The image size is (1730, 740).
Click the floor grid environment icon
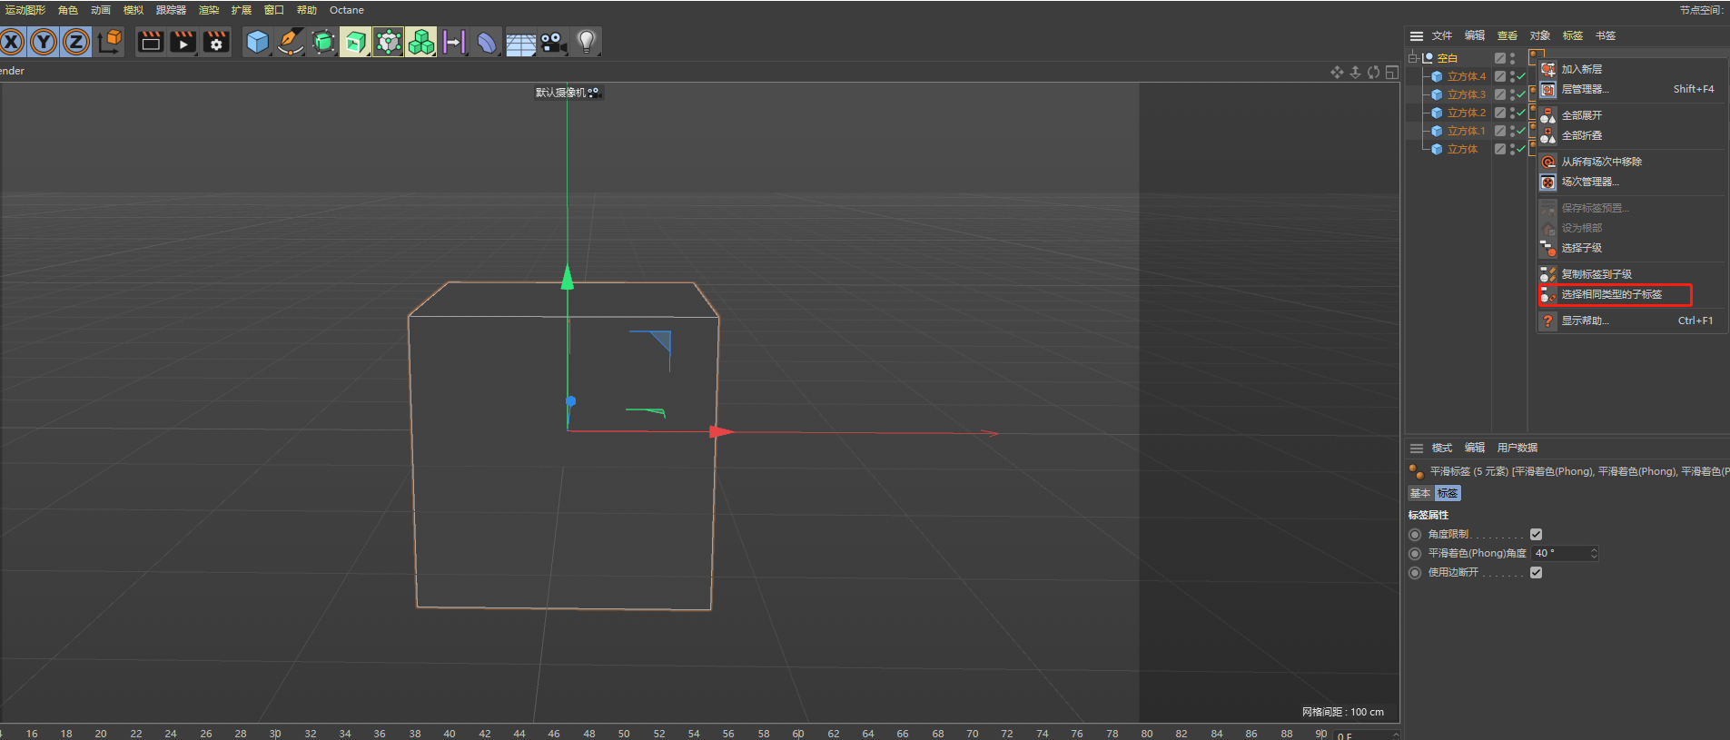[520, 42]
